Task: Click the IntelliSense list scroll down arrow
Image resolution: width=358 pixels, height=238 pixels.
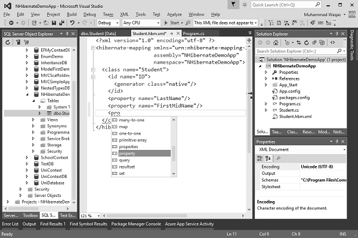Action: pyautogui.click(x=174, y=174)
